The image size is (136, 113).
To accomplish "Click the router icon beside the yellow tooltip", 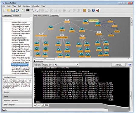I will [x=86, y=21].
